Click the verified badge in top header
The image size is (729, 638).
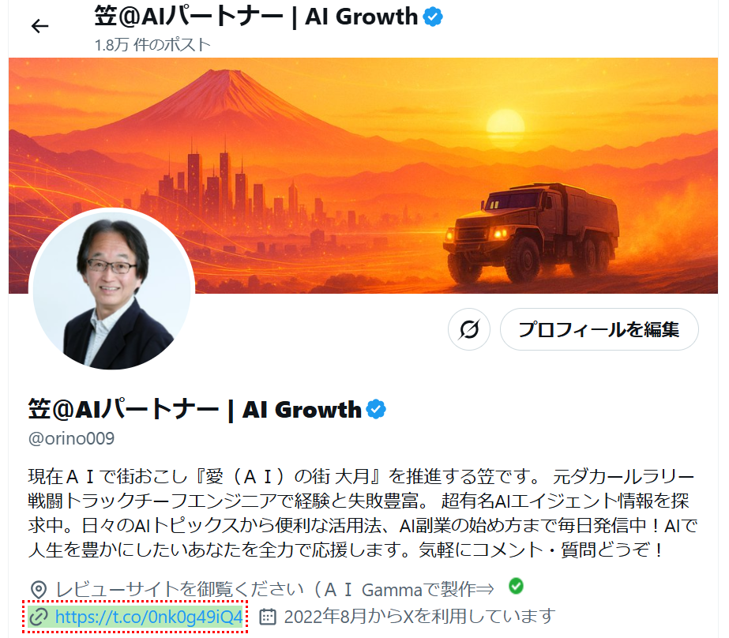433,17
